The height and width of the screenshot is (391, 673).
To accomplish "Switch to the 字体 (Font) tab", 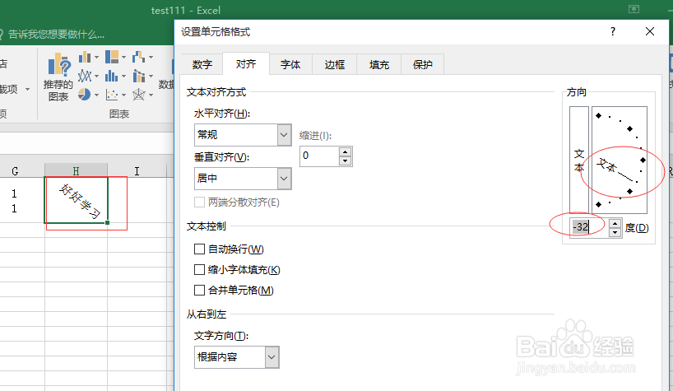I will pyautogui.click(x=290, y=64).
